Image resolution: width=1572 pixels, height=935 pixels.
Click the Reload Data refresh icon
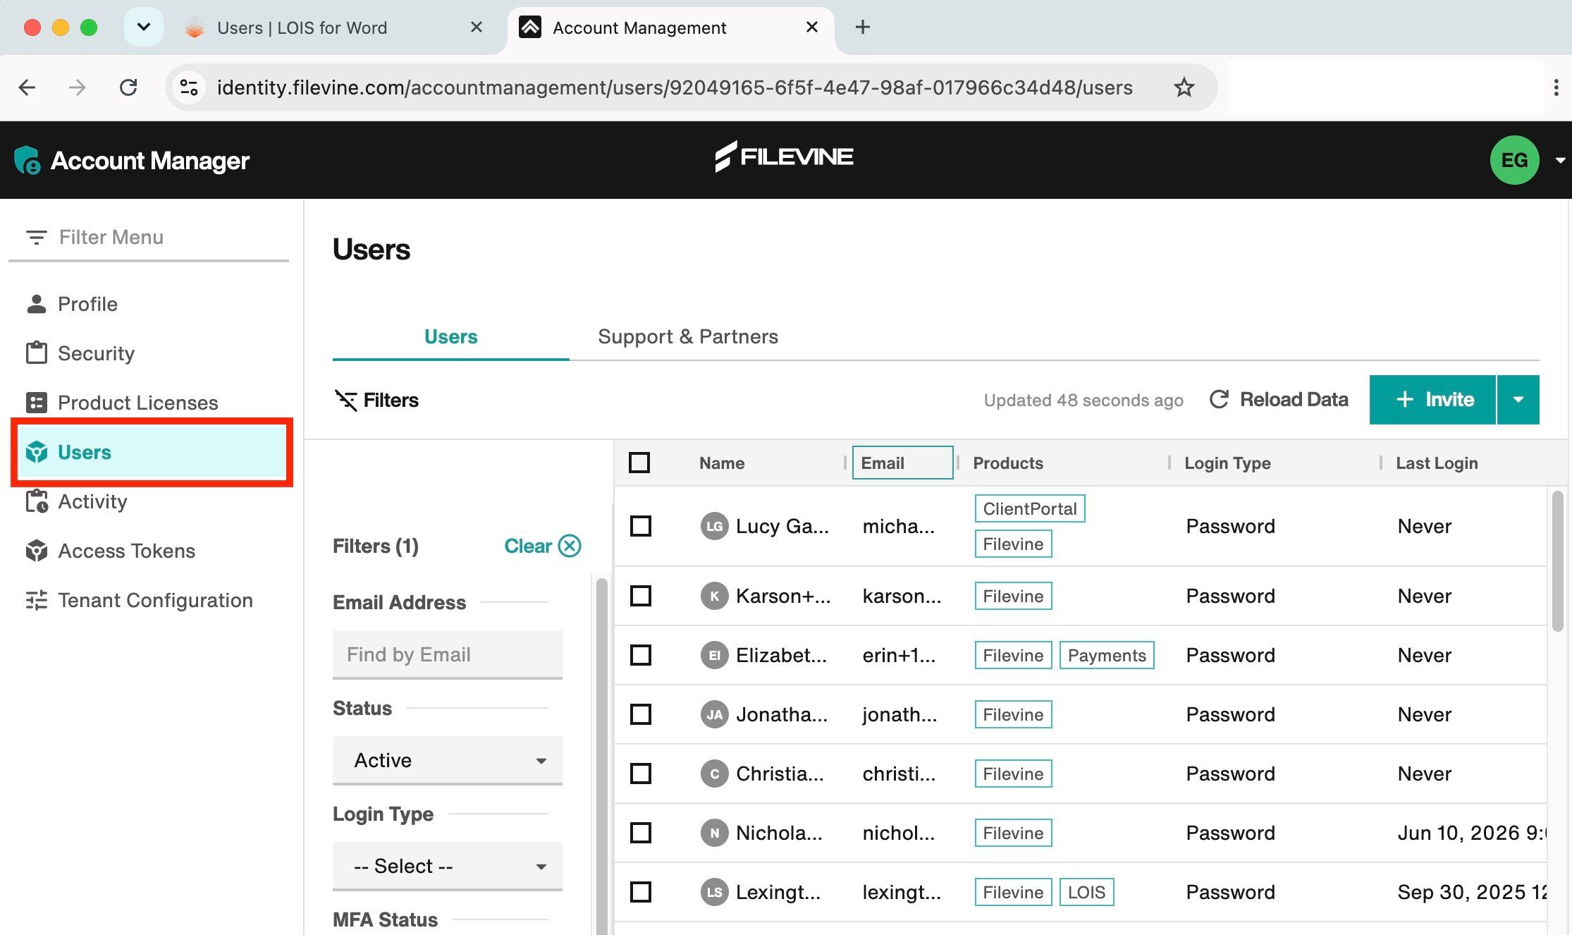click(x=1219, y=399)
